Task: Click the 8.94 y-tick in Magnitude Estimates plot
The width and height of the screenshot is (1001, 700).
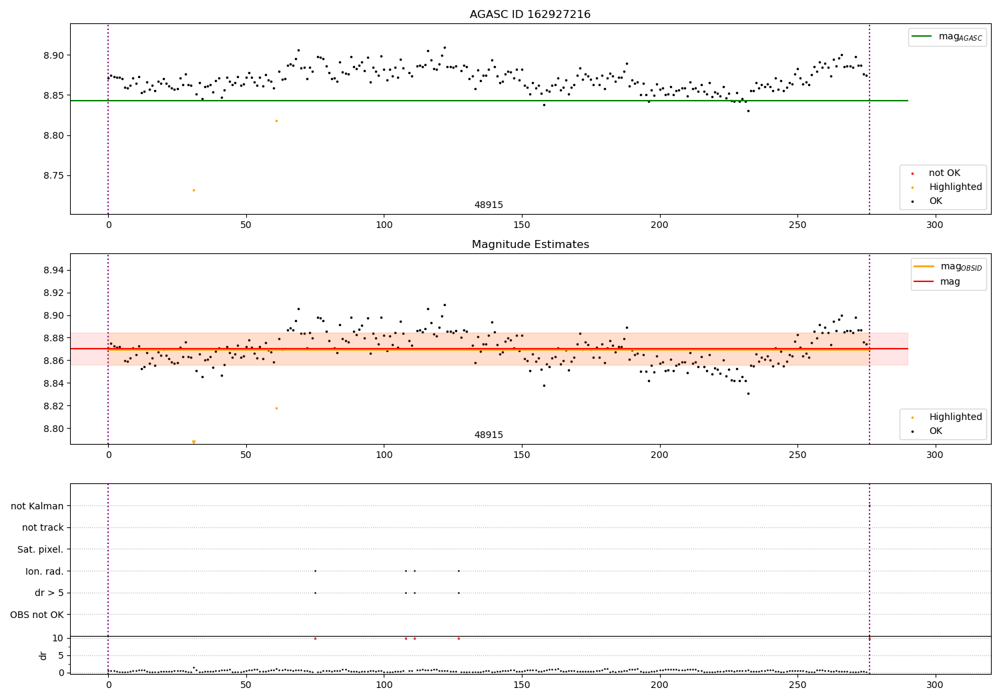Action: pyautogui.click(x=52, y=271)
